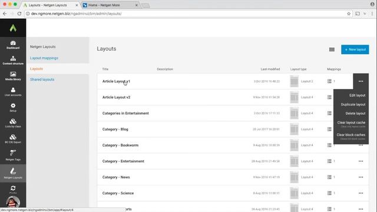Screen dimensions: 377x212
Task: Select Layouts in left menu
Action: (x=37, y=69)
